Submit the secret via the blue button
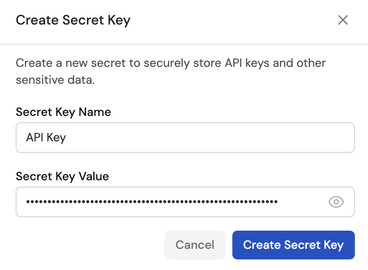Viewport: 368px width, 270px height. (293, 245)
